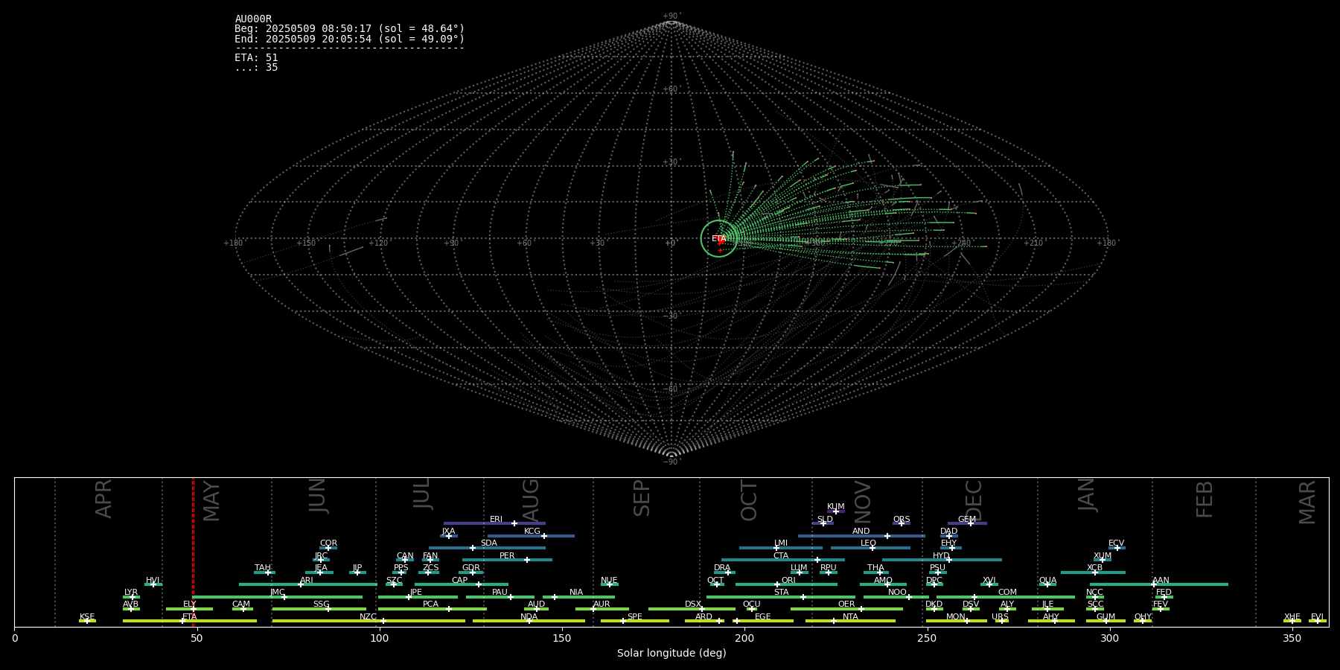The image size is (1340, 670).
Task: Click the HYD shower label
Action: click(942, 555)
